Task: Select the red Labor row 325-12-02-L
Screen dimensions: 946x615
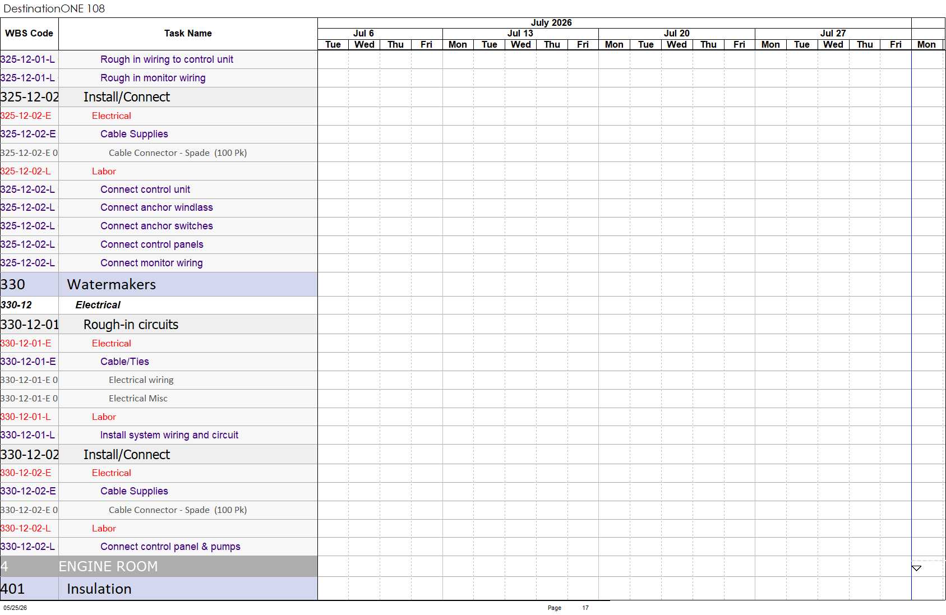Action: click(x=159, y=171)
